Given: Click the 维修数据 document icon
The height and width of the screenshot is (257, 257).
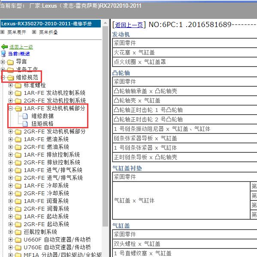Looking at the screenshot, I should click(x=25, y=116).
